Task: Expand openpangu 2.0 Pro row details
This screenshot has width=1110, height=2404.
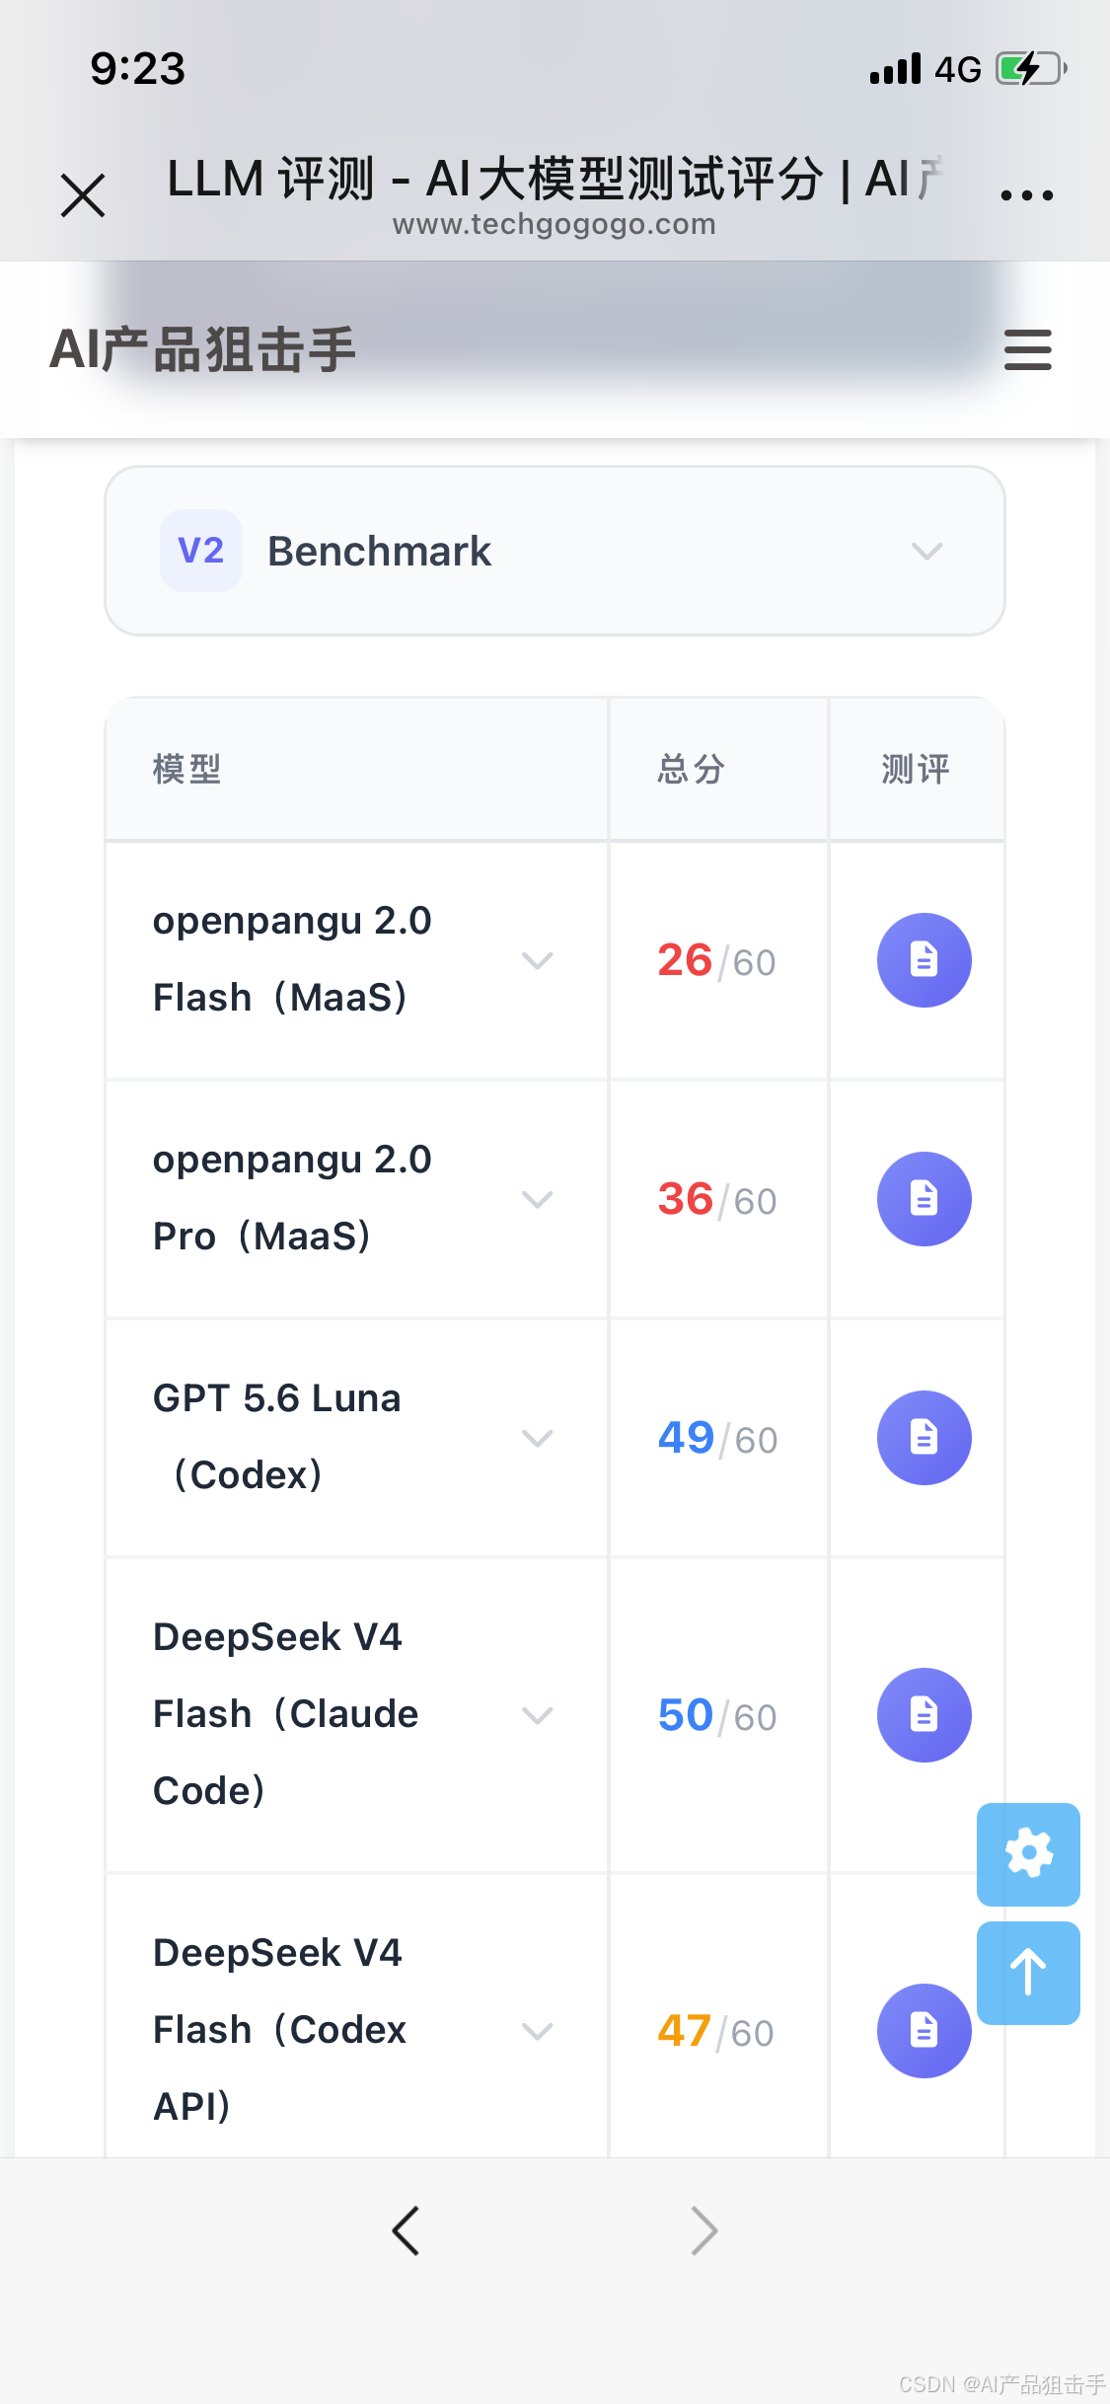Action: click(538, 1199)
